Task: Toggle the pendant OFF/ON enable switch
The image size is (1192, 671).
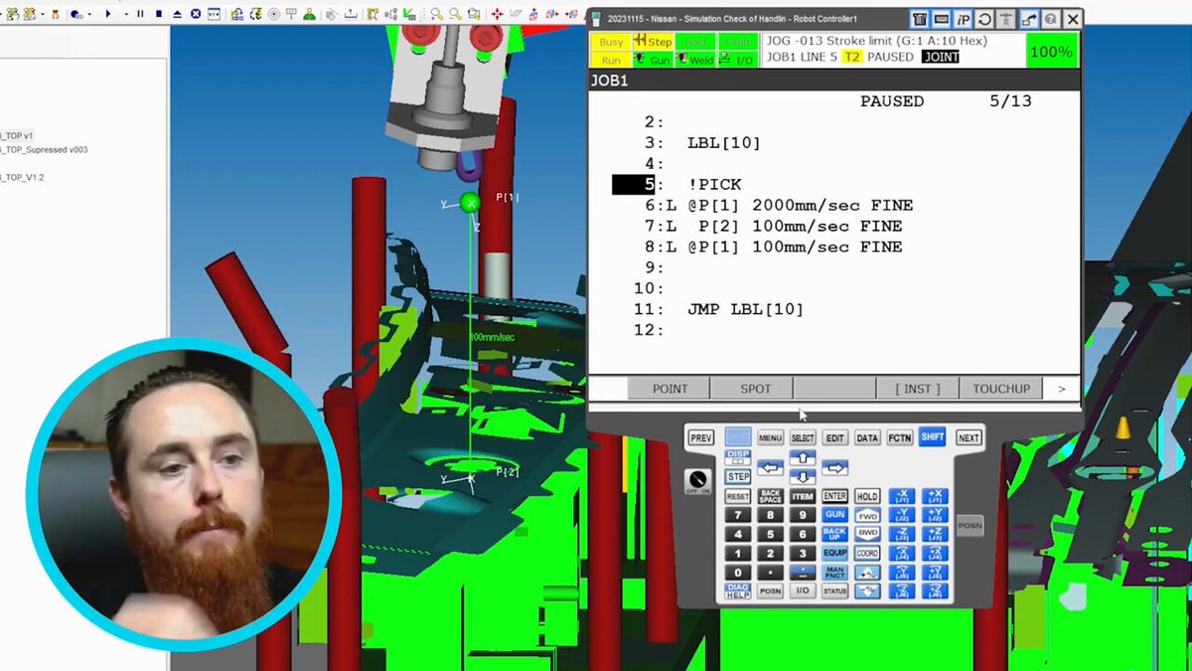Action: point(698,482)
